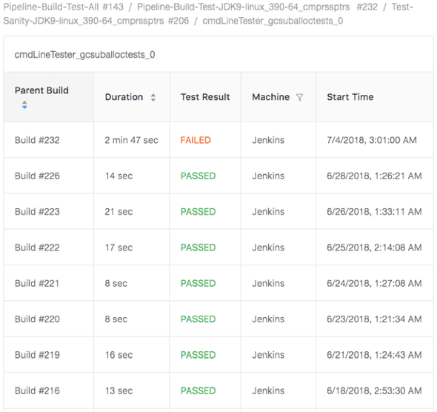Click cmdLineTester_gcsuballoctests_0 breadcrumb item
This screenshot has width=437, height=412.
(273, 21)
